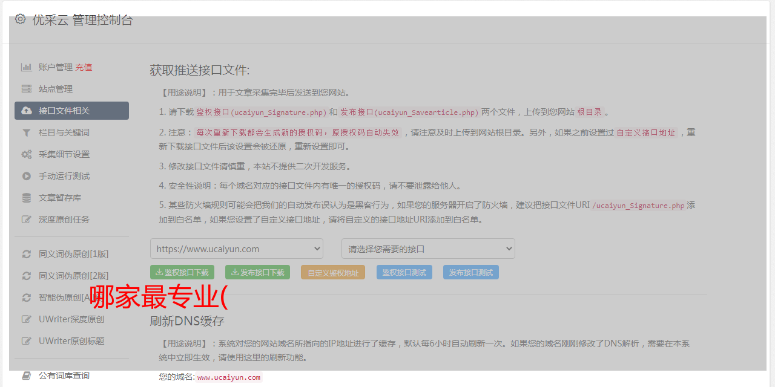Click the 获取推送接口文件 heading
This screenshot has height=387, width=775.
[200, 70]
